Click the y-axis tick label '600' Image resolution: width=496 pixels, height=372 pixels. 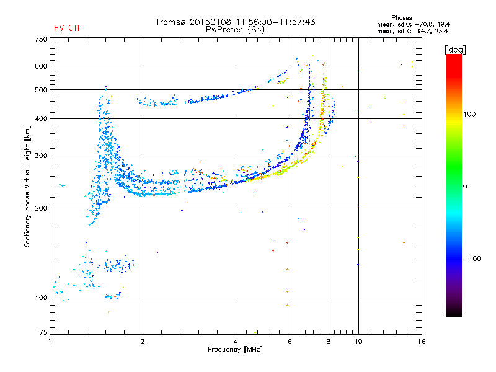click(x=41, y=66)
